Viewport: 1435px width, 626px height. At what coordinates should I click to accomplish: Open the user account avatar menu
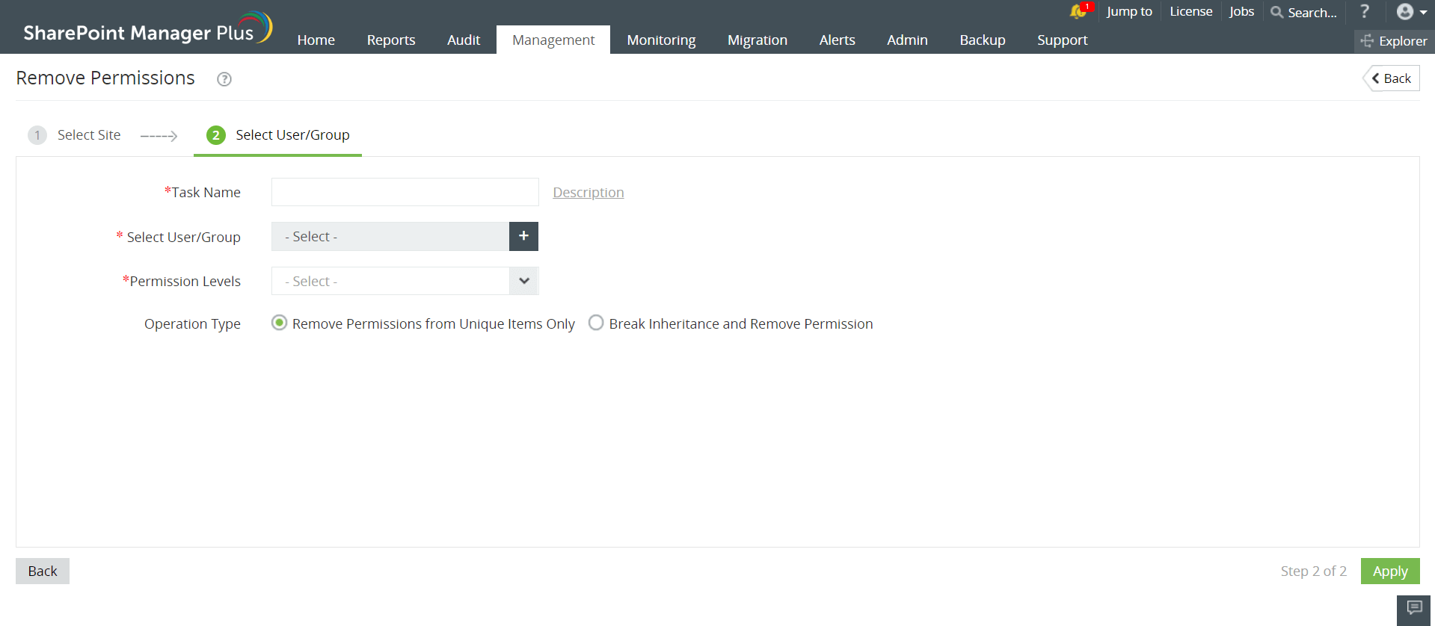[1412, 12]
